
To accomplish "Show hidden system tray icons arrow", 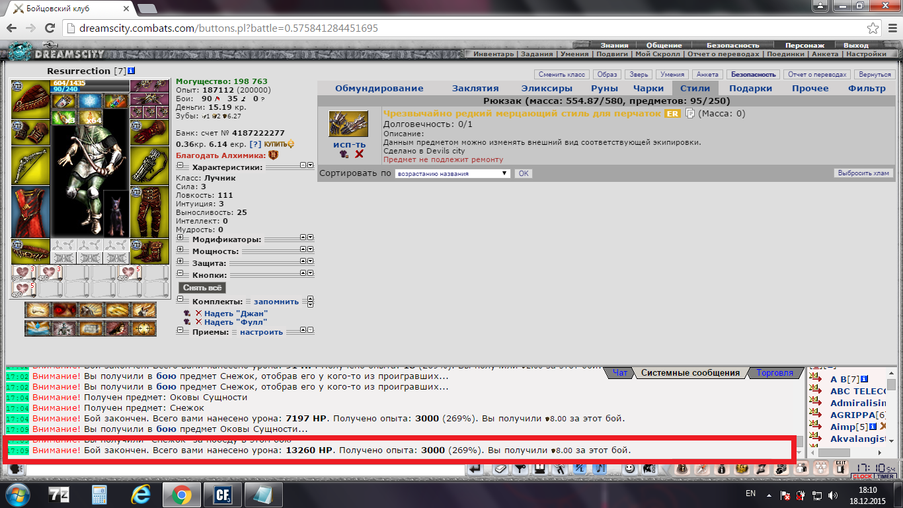I will [769, 495].
